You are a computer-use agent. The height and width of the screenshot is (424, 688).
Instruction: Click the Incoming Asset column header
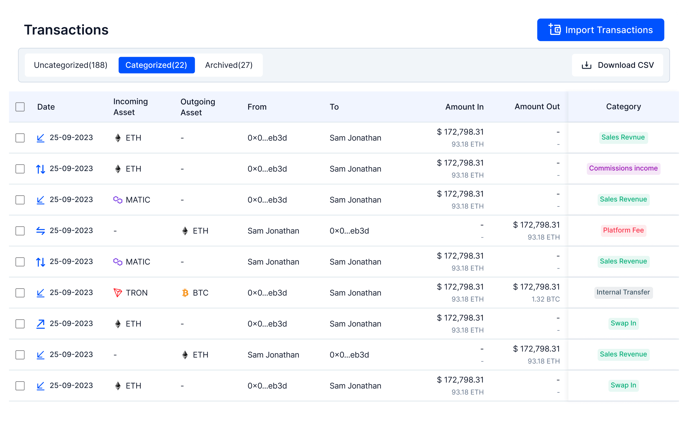click(130, 107)
